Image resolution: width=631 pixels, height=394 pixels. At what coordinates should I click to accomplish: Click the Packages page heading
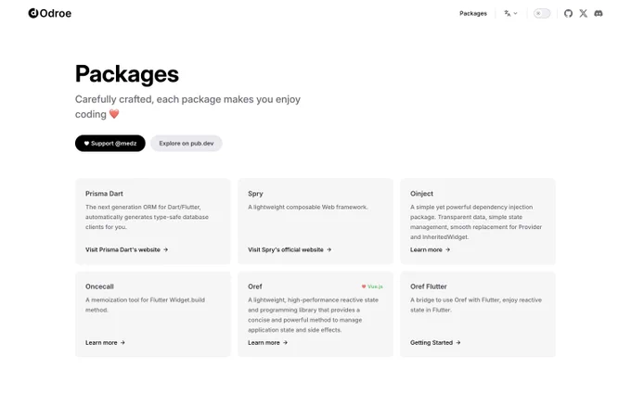point(127,74)
